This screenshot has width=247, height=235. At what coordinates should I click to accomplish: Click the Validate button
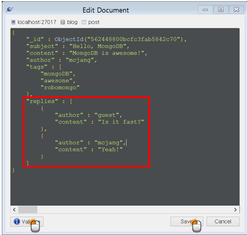click(x=27, y=221)
